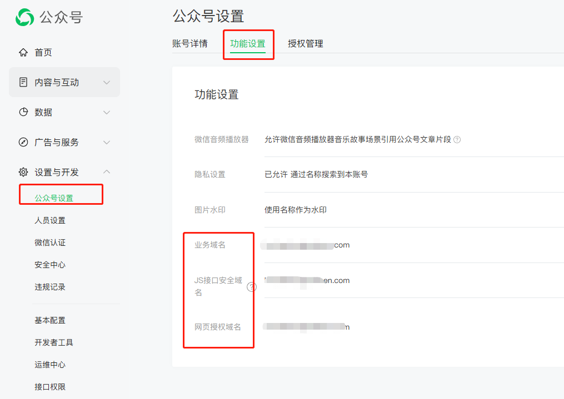The width and height of the screenshot is (564, 399).
Task: Open 公众号设置 in the sidebar
Action: coord(54,198)
